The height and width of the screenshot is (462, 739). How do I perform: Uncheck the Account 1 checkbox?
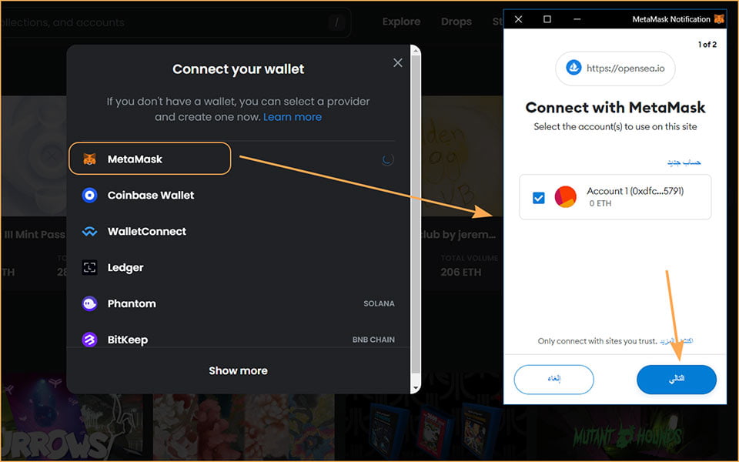click(x=538, y=198)
